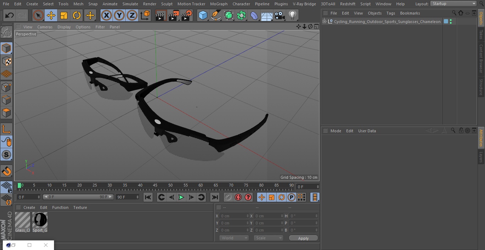Screen dimensions: 485x250
Task: Open the User Data menu
Action: point(367,131)
